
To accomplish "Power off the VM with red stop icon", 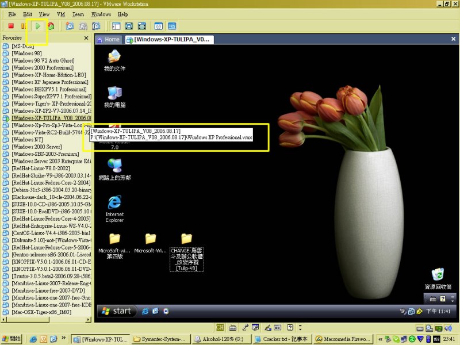I will [11, 26].
